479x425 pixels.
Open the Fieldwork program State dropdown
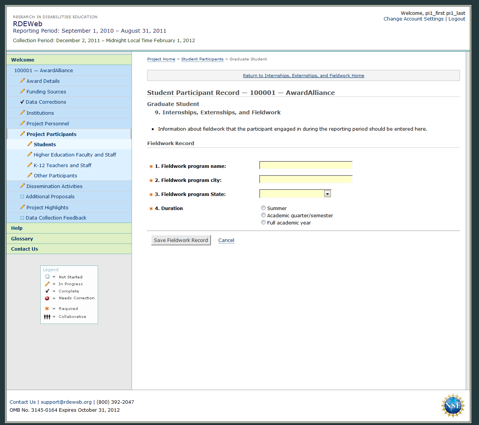click(x=327, y=194)
